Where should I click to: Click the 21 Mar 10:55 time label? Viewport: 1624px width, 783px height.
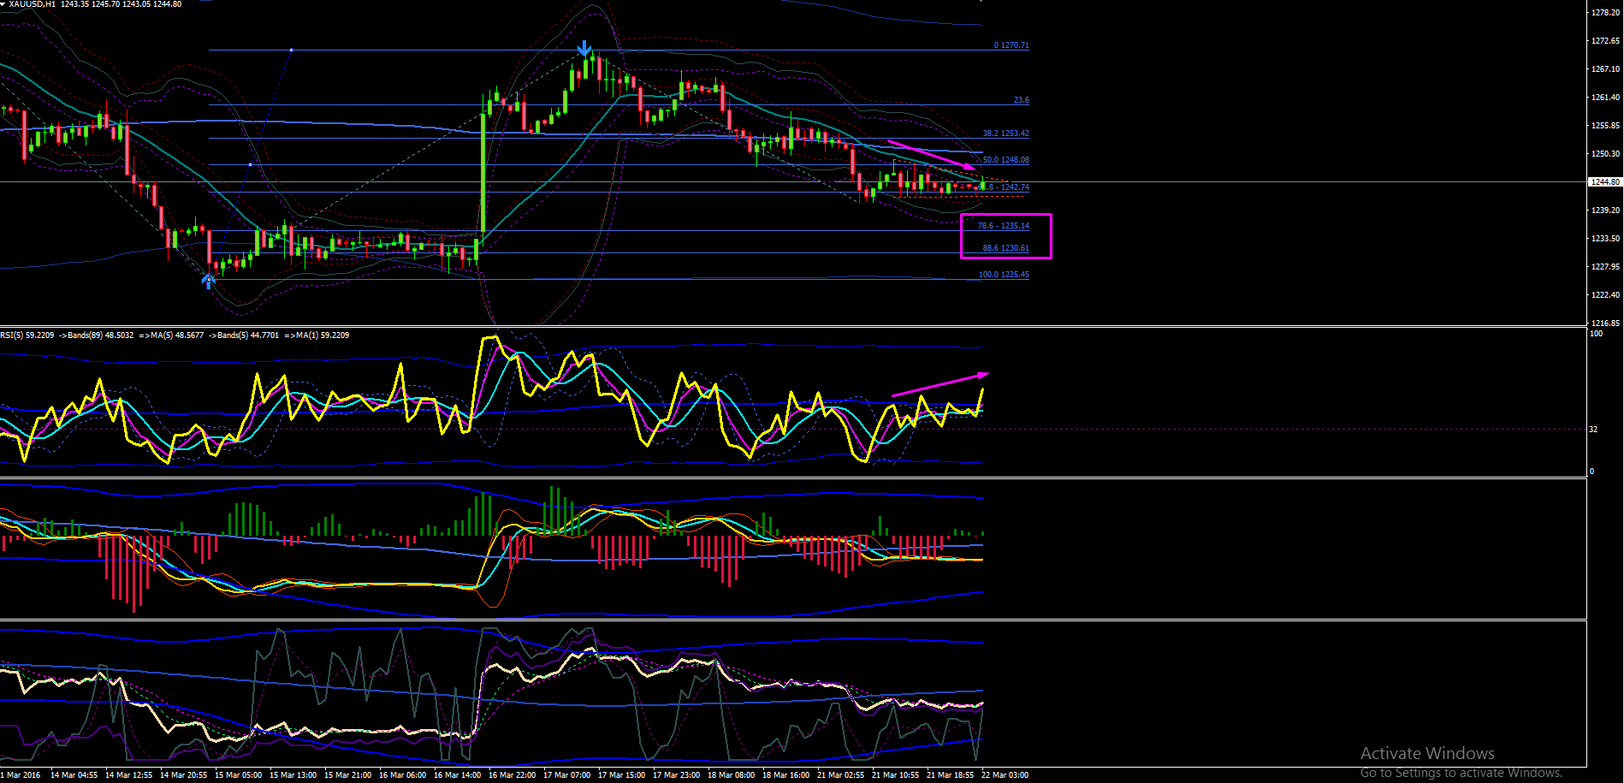click(x=896, y=775)
